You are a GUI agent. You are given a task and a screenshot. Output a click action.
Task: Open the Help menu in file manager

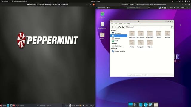click(129, 24)
